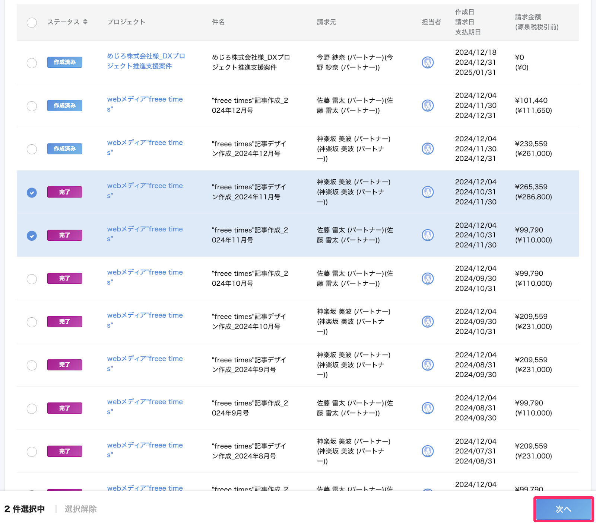The image size is (596, 523).
Task: Open freee times project link in 記事デザイン作成_2024年12月号 row
Action: (x=145, y=147)
